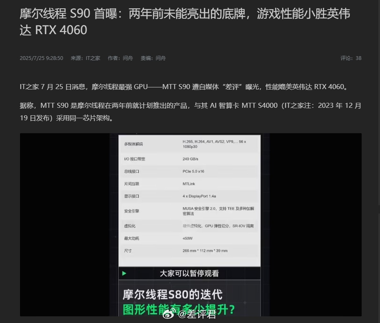Open the comments count 评论: 38

click(351, 58)
